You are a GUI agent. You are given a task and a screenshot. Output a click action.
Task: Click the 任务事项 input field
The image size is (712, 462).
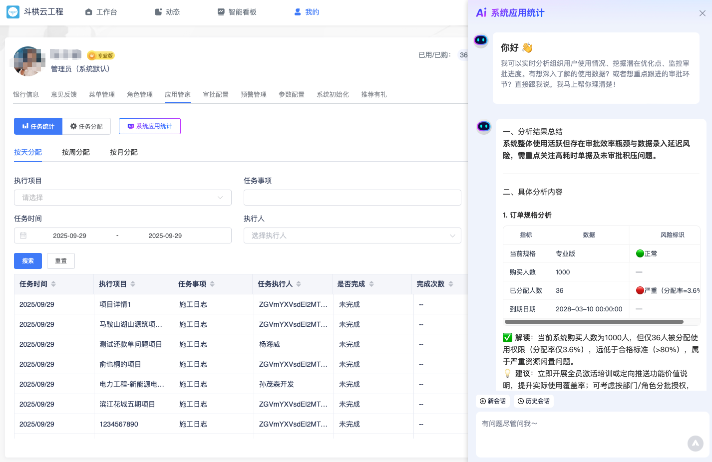coord(353,198)
